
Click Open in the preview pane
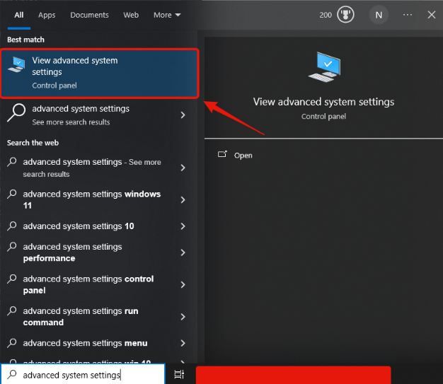point(243,156)
